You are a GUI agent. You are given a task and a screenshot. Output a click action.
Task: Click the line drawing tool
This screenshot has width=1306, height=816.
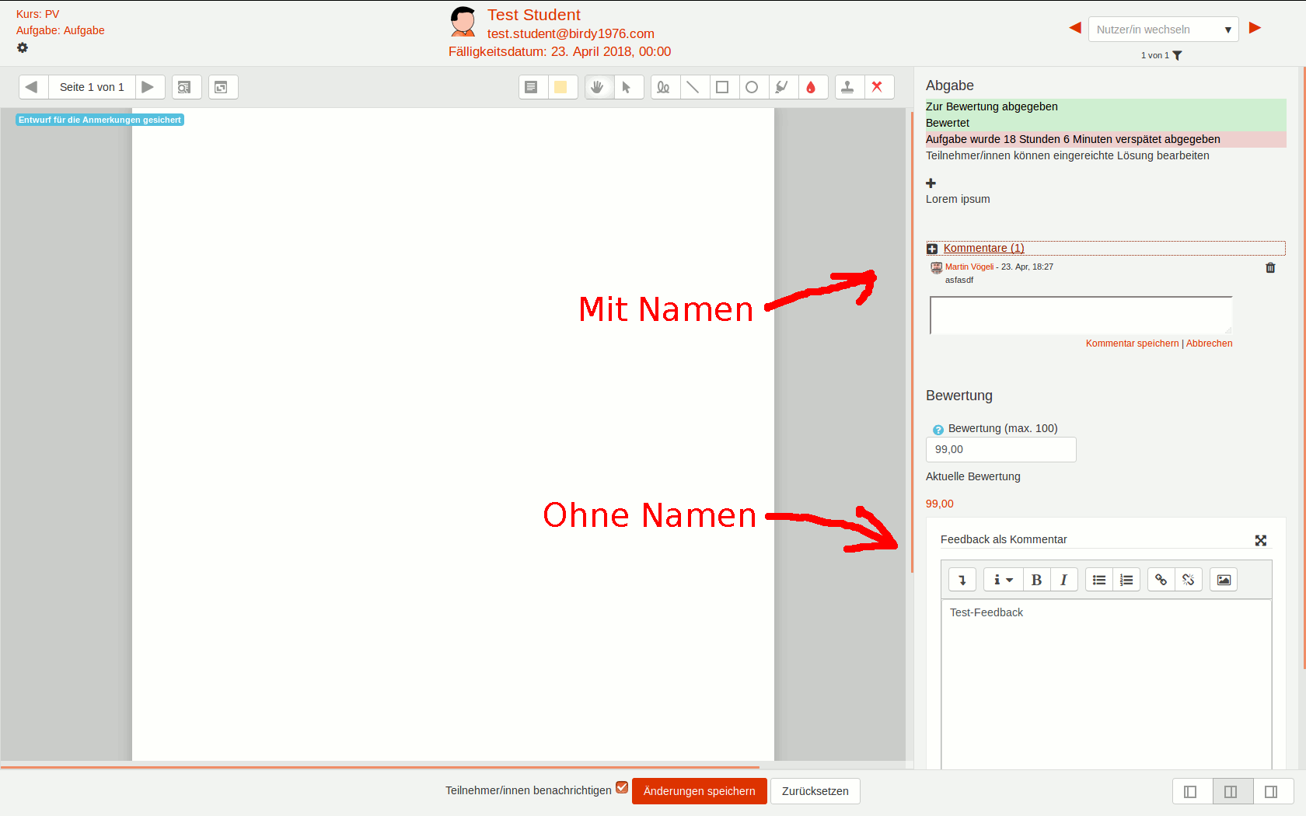(x=693, y=87)
